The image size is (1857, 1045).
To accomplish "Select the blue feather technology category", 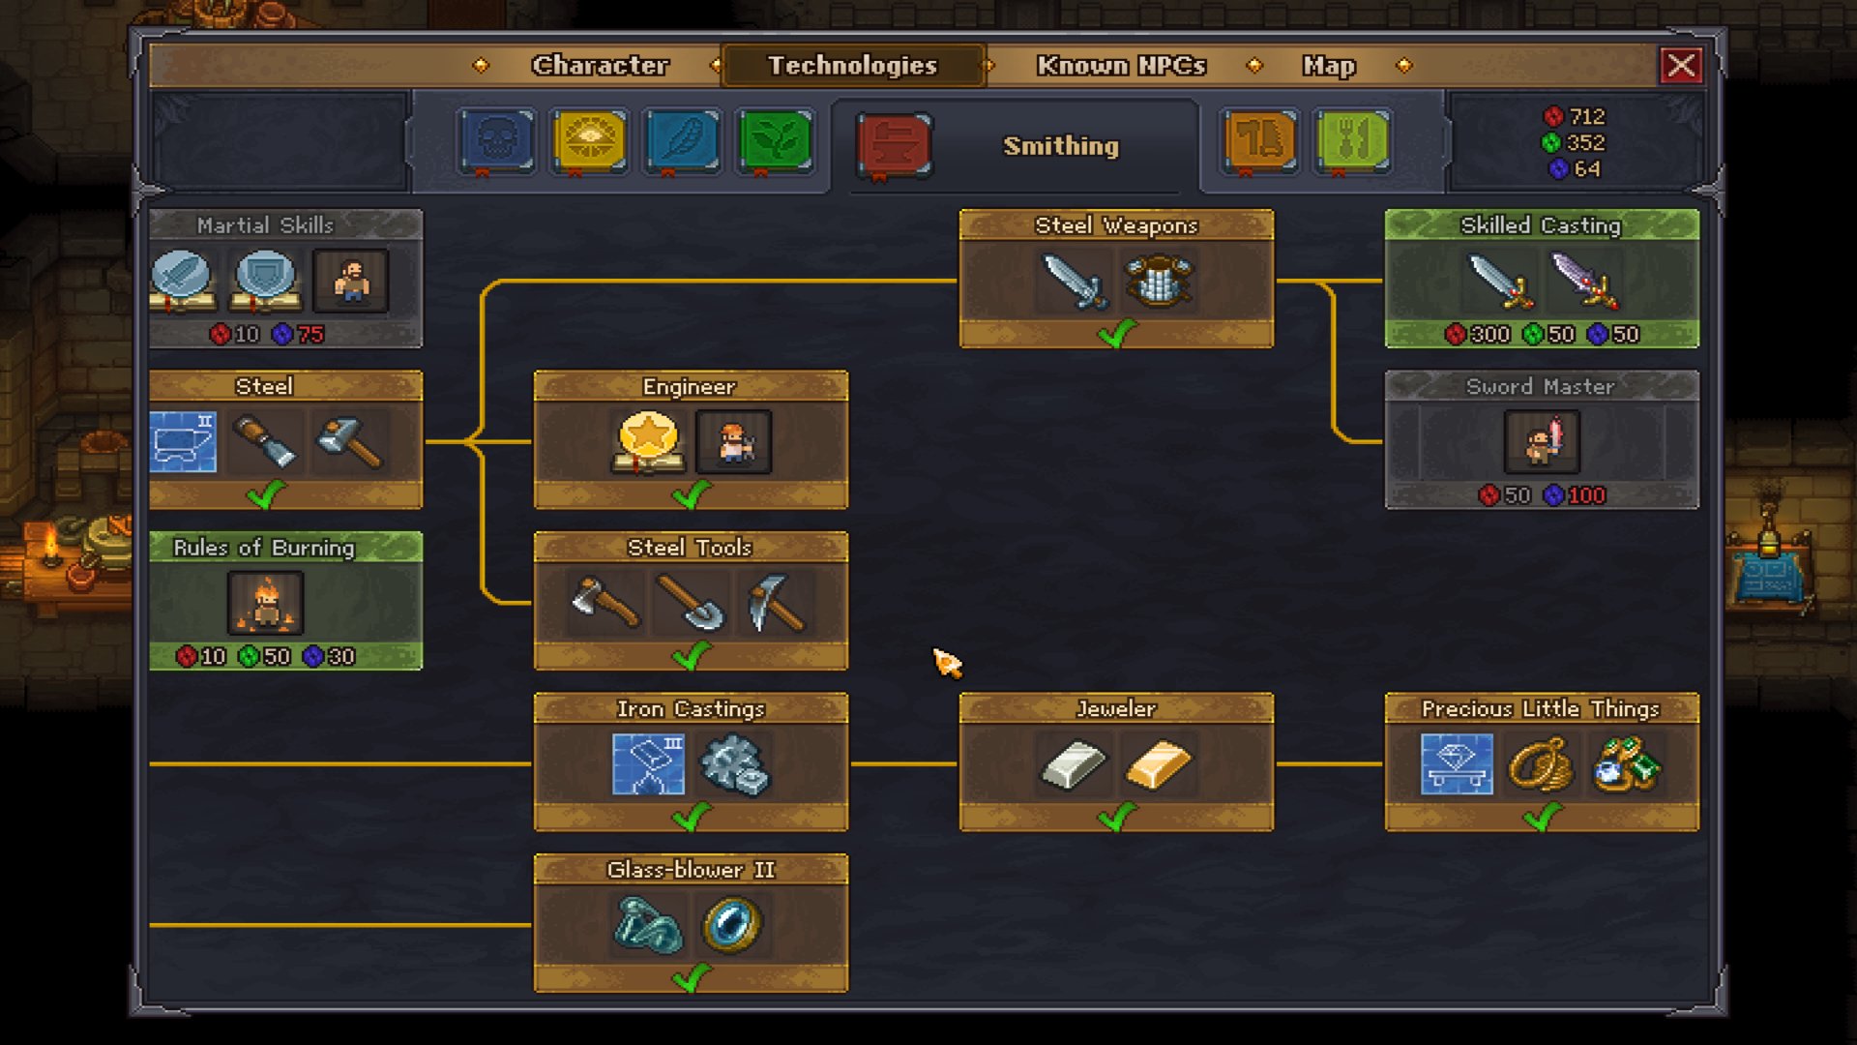I will (x=682, y=142).
